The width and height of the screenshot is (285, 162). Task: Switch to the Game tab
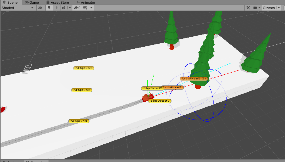[32, 2]
